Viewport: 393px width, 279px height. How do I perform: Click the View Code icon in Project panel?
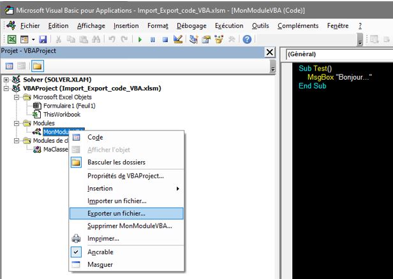[10, 66]
